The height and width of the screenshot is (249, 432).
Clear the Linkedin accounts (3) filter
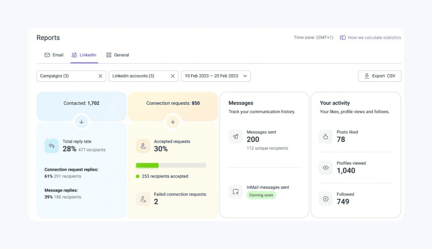point(173,76)
